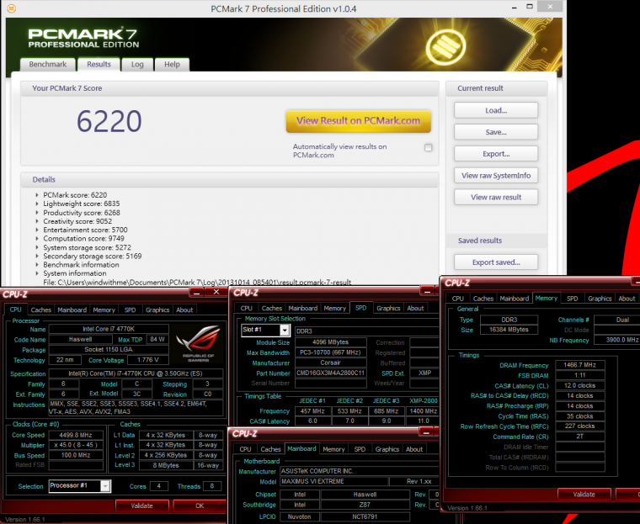Click View raw result button
The height and width of the screenshot is (524, 640).
click(496, 197)
